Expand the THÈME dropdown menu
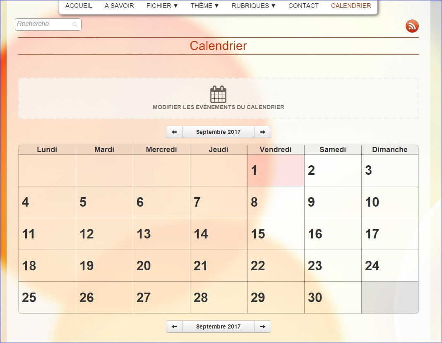The width and height of the screenshot is (442, 343). click(205, 6)
